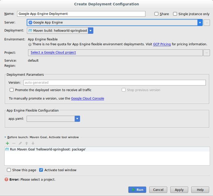Open the GCP Pricing link
The image size is (213, 196).
tap(162, 44)
